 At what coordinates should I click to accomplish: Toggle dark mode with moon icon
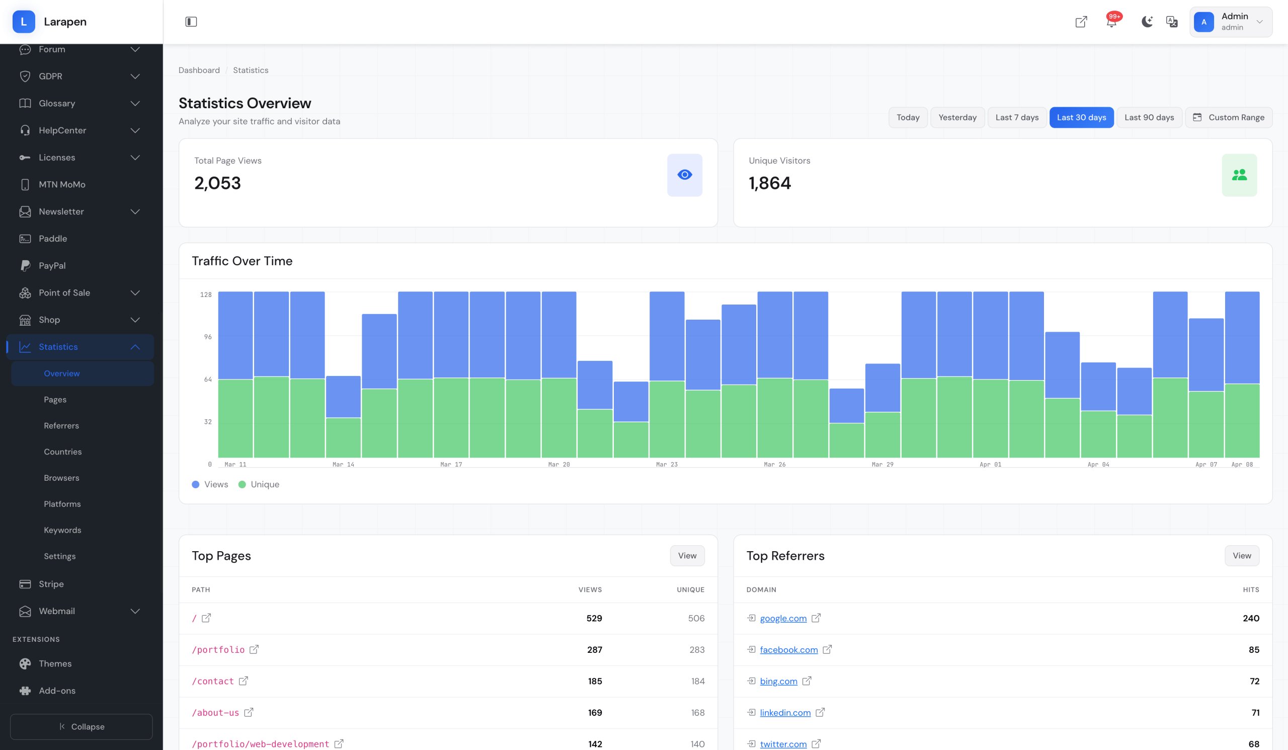coord(1147,22)
